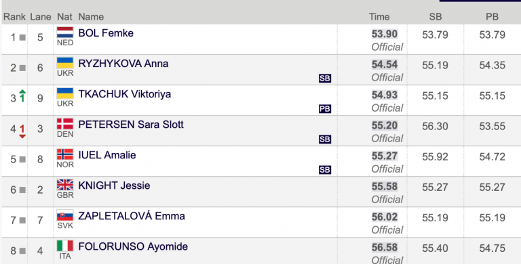Sort by the Rank column header
This screenshot has height=264, width=521.
[x=14, y=16]
